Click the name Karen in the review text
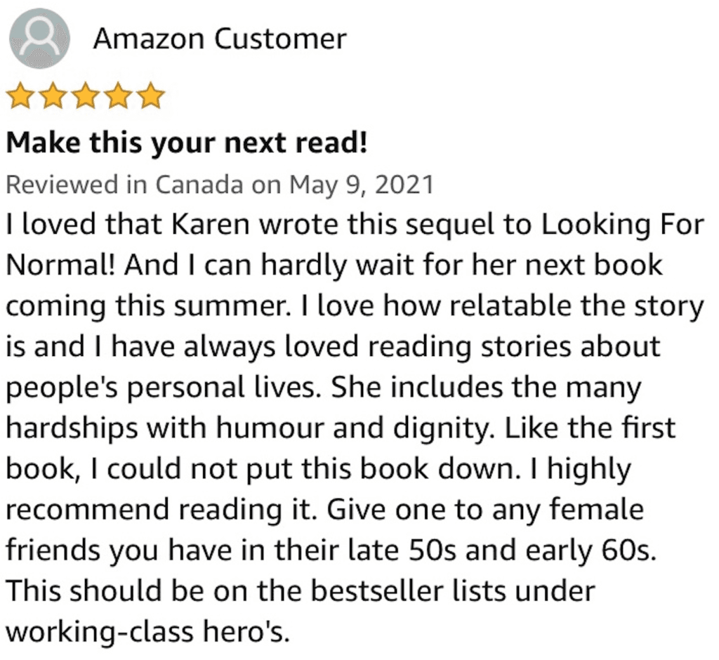 211,225
